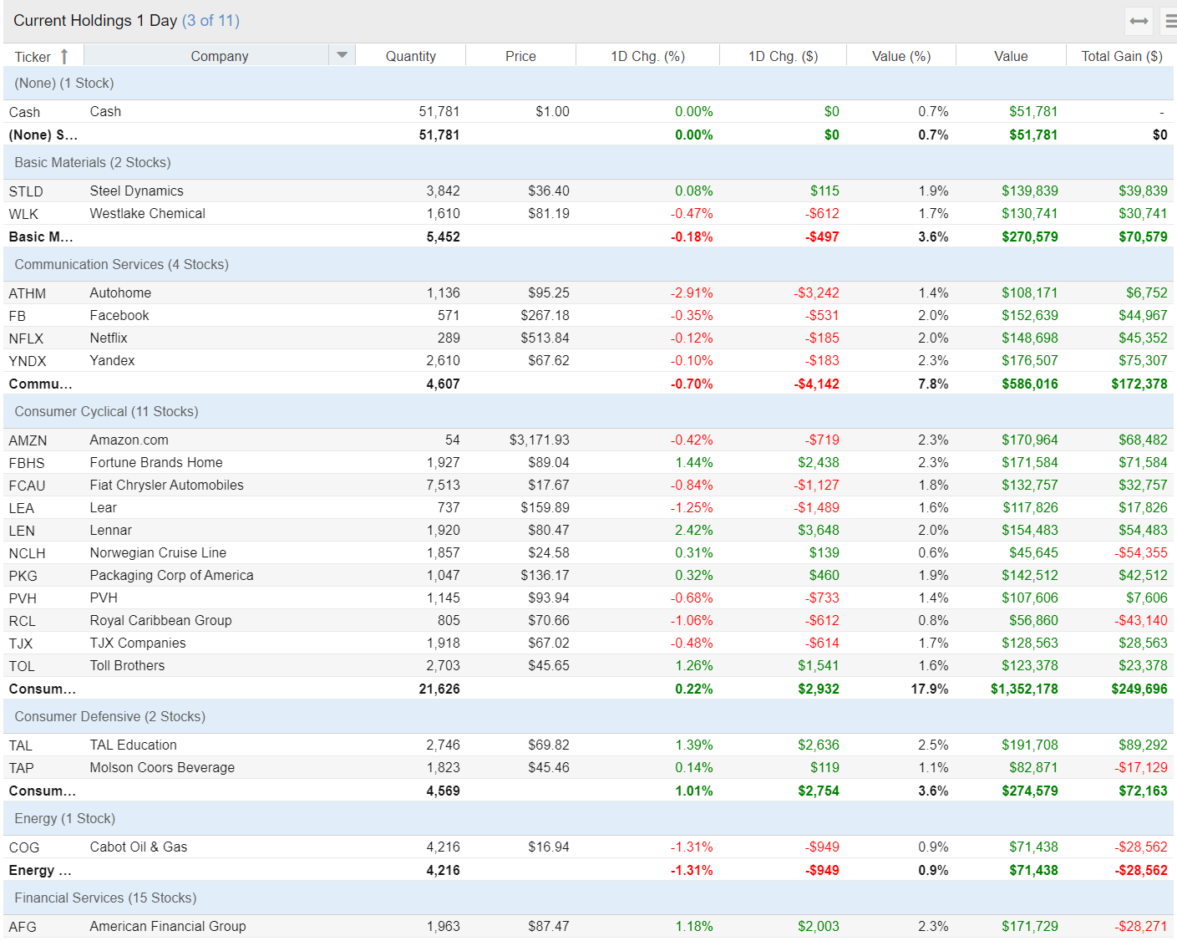
Task: Click the company name Norwegian Cruise Line
Action: [158, 552]
